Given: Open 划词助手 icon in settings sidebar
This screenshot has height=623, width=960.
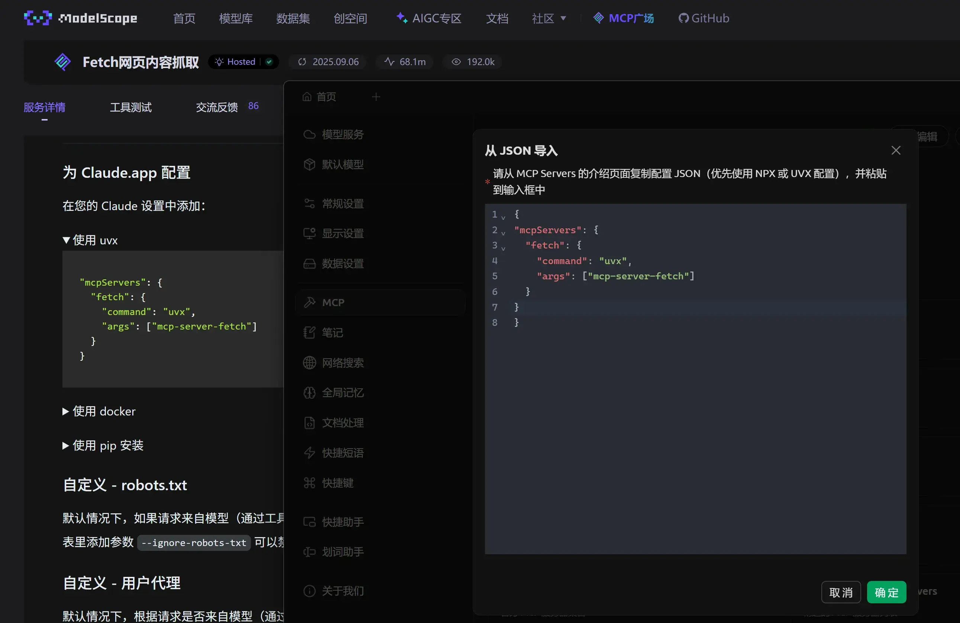Looking at the screenshot, I should point(309,552).
